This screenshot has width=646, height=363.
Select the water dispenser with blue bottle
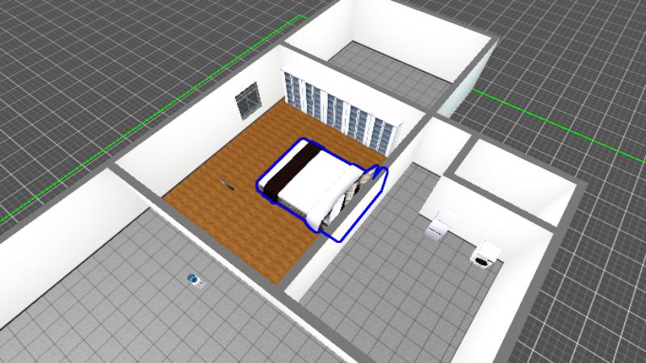(x=195, y=281)
